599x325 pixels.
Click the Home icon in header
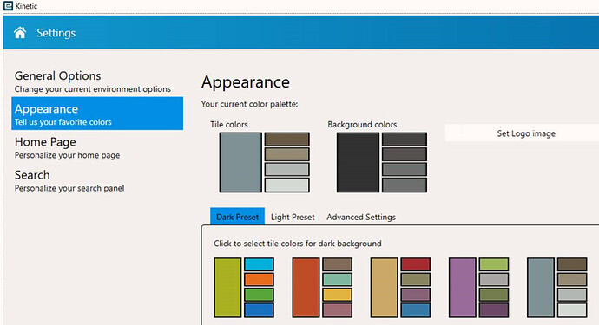point(20,33)
